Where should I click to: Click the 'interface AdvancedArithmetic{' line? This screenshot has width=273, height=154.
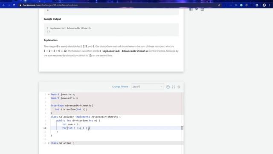pos(72,106)
